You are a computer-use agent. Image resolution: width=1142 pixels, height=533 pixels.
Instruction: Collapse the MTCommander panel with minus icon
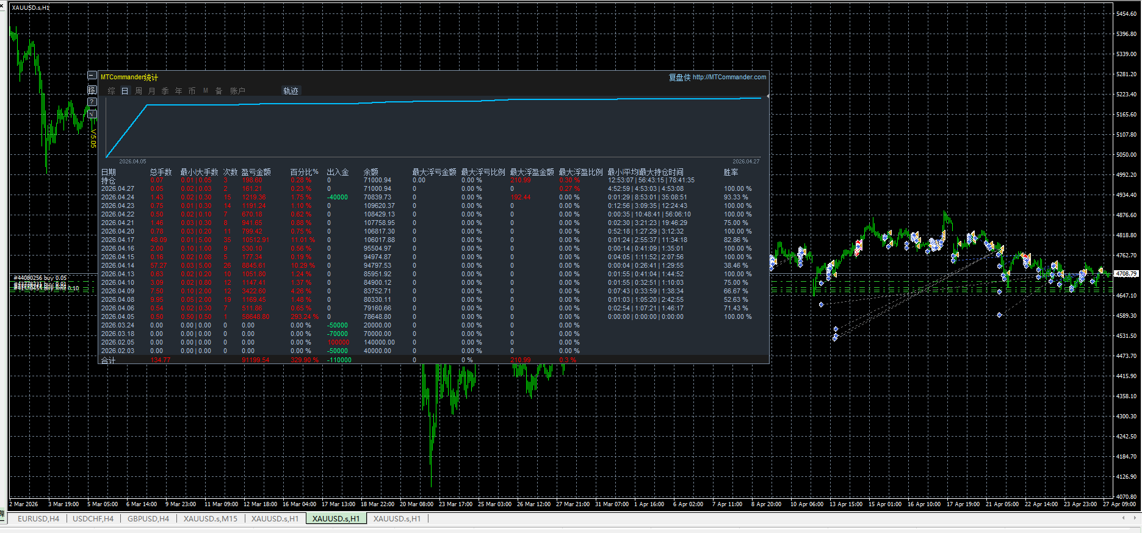(x=92, y=76)
